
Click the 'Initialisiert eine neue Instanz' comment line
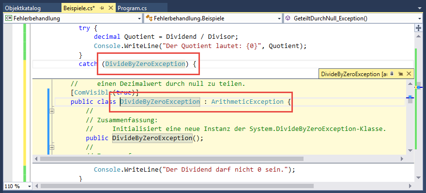236,129
